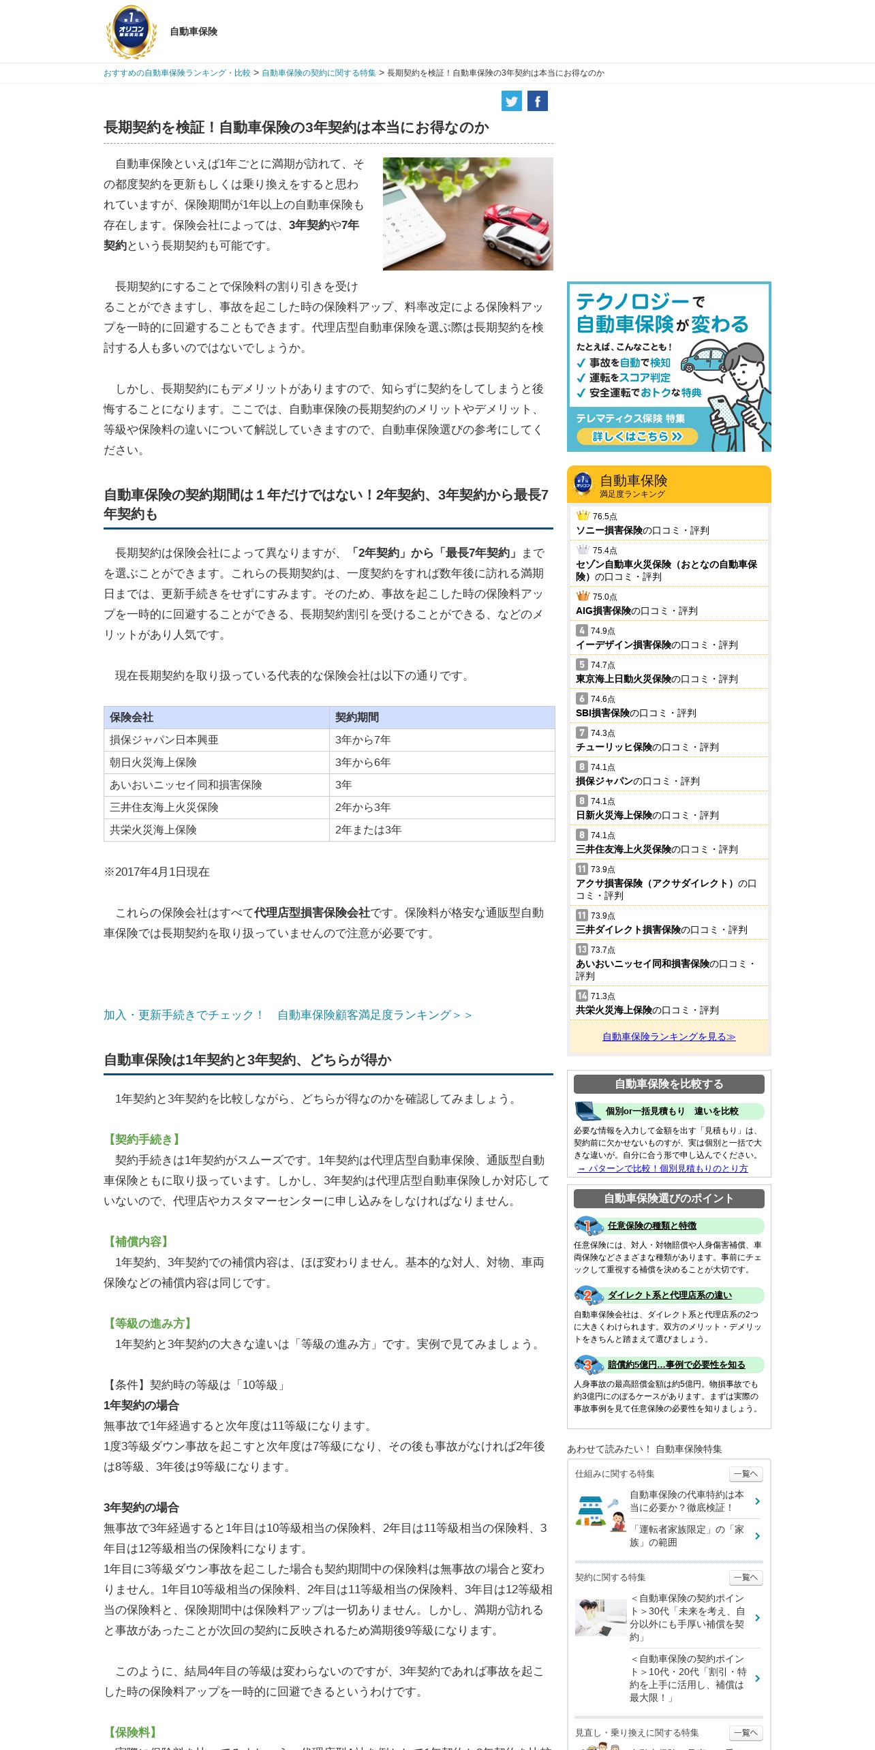Screen dimensions: 875x1750
Task: Click the 詳しくはこちら button in banner
Action: pos(636,436)
